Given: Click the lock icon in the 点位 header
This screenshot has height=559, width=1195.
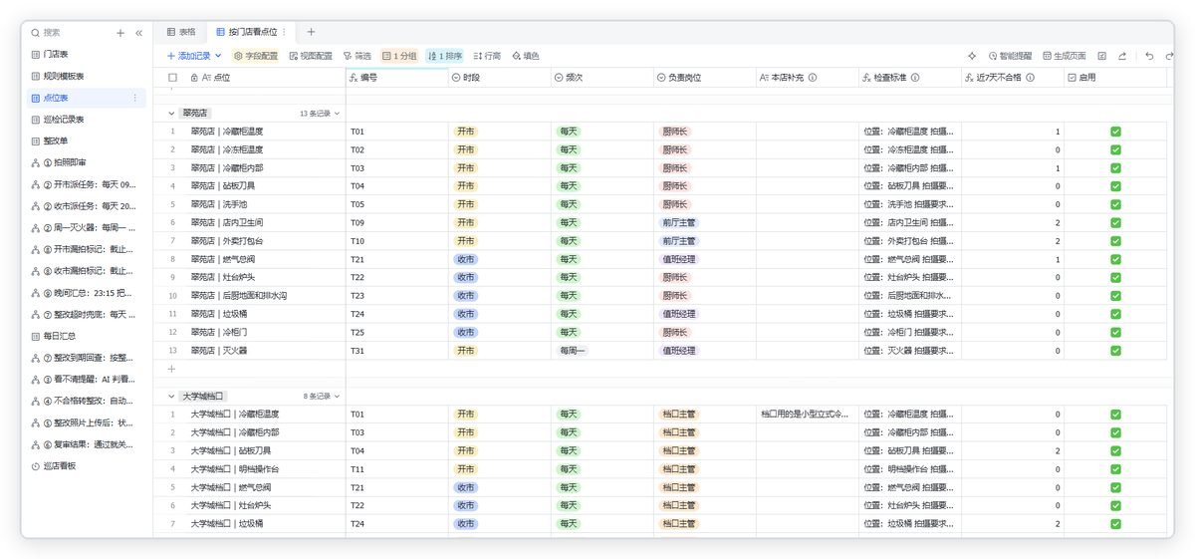Looking at the screenshot, I should tap(194, 77).
